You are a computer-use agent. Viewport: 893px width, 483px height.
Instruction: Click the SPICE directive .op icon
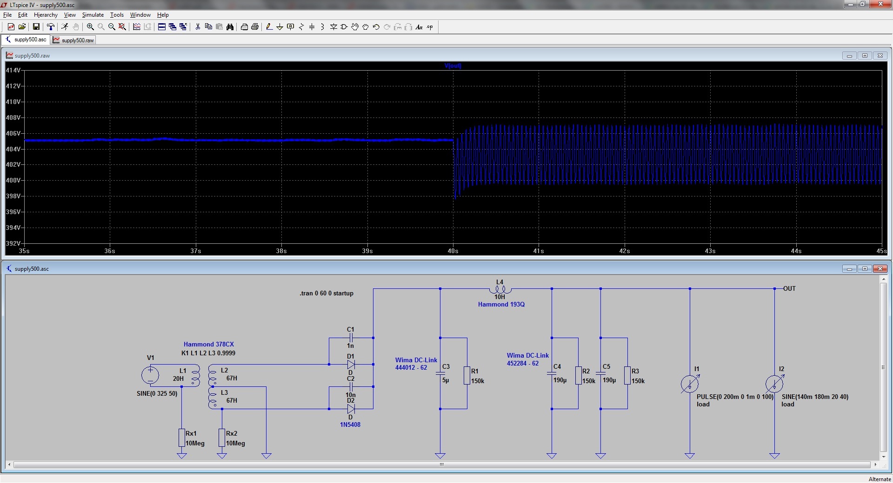click(x=430, y=27)
